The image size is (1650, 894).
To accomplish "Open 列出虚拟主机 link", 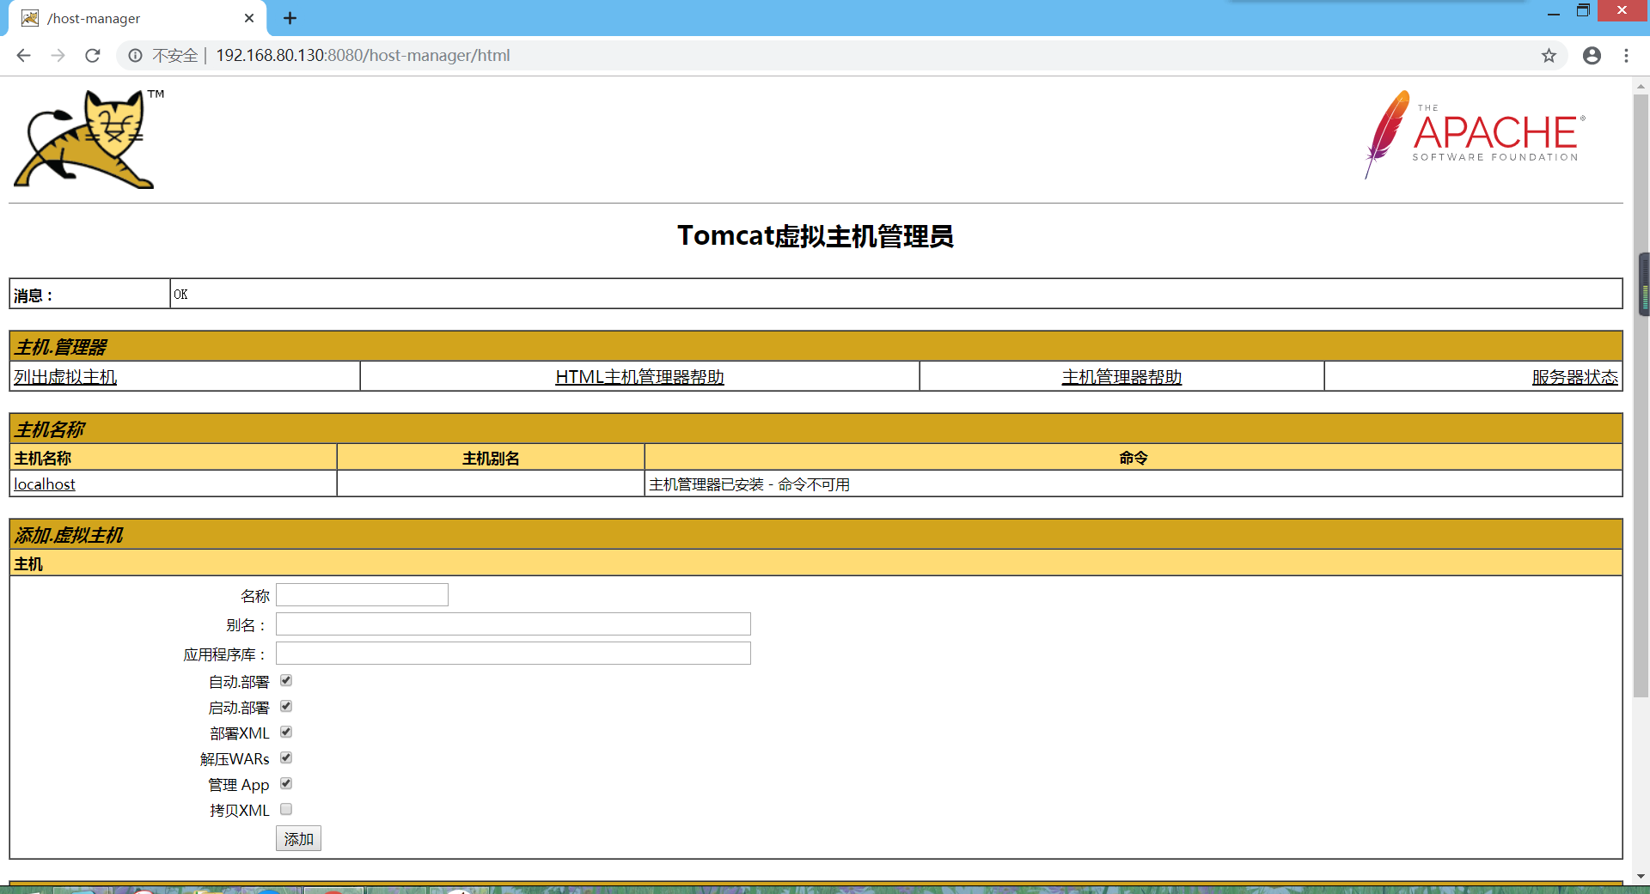I will [65, 377].
